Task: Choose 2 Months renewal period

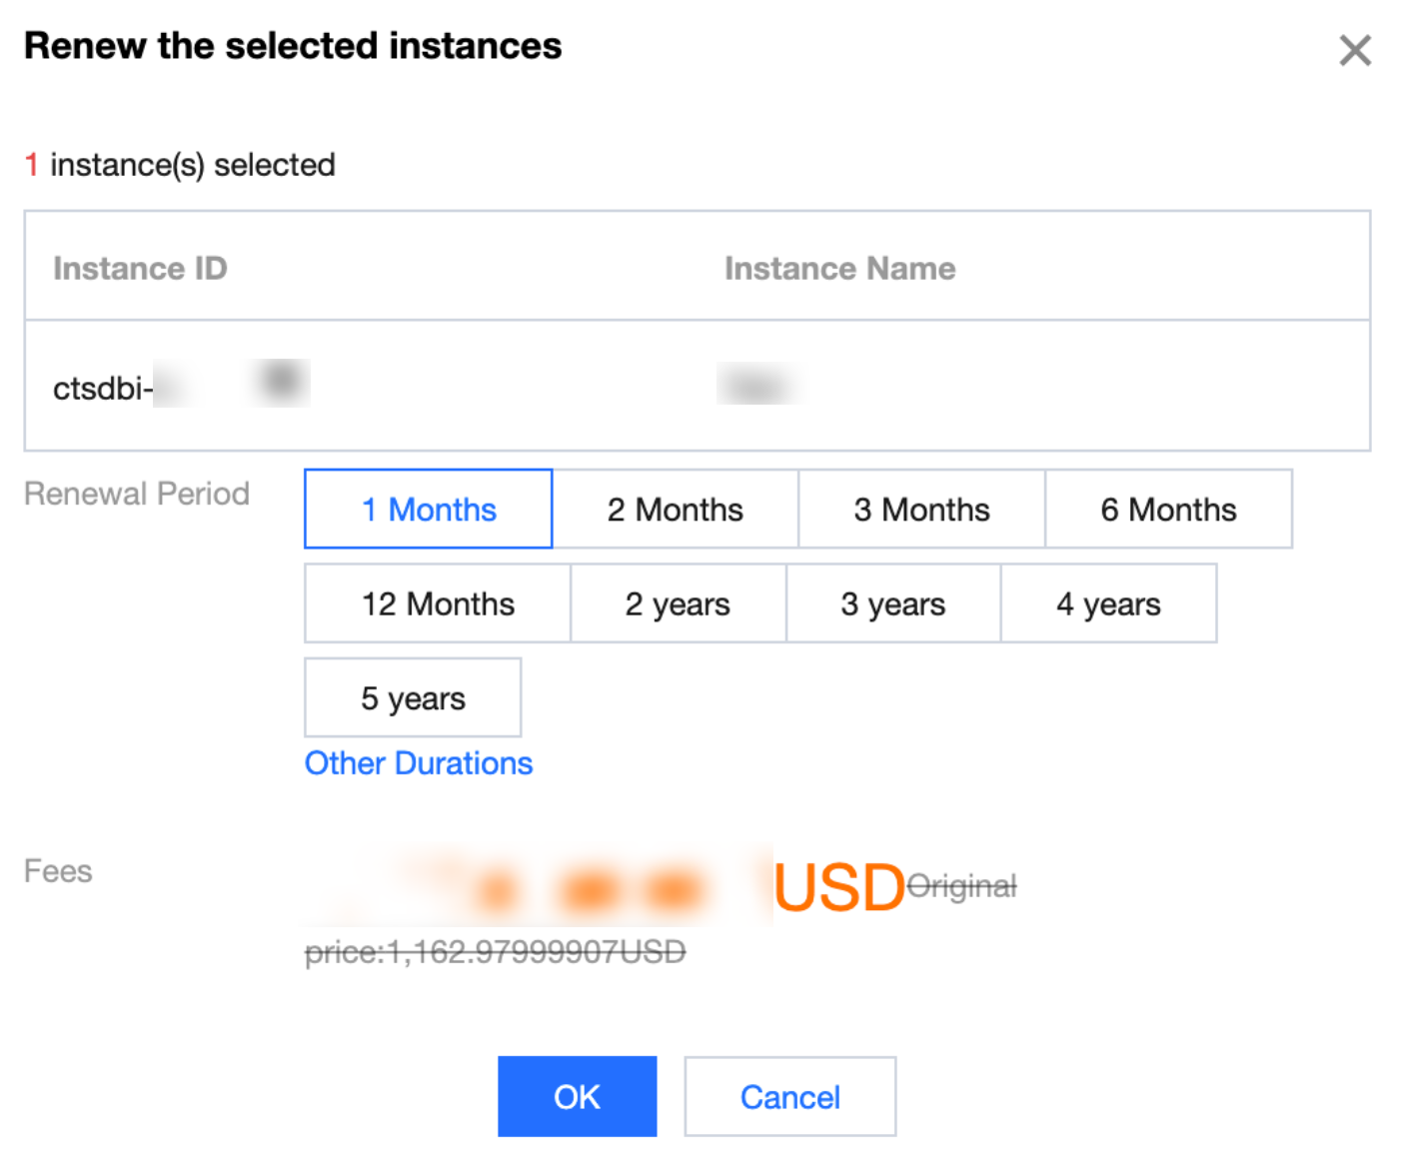Action: click(x=675, y=510)
